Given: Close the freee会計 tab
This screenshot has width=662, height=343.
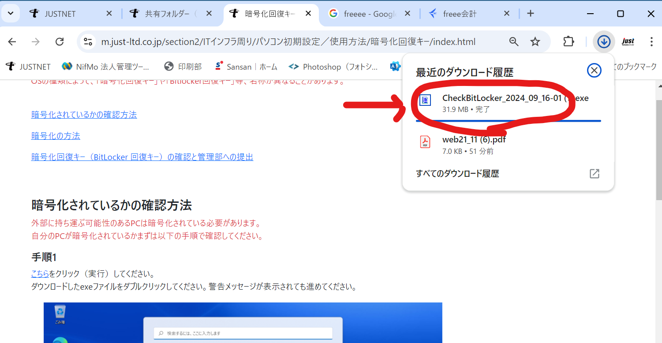Looking at the screenshot, I should [x=507, y=14].
